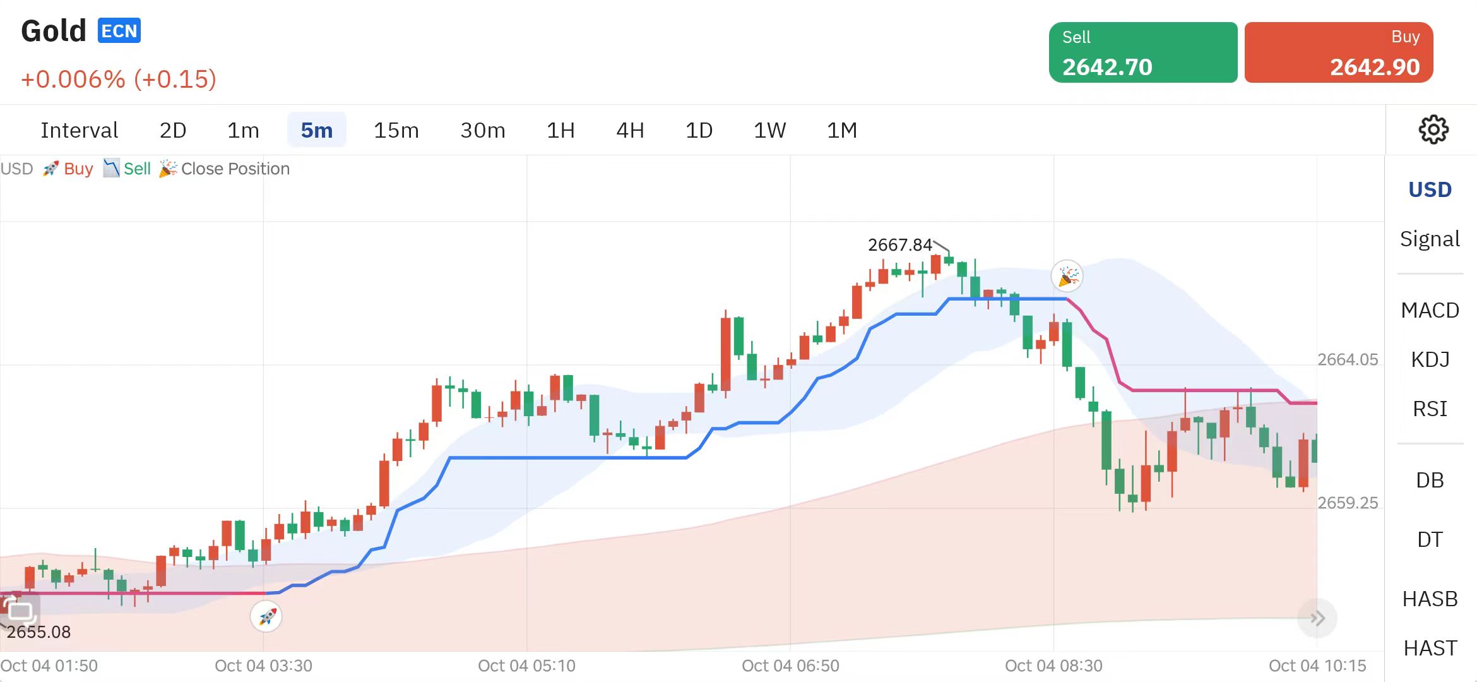Switch to the 1H interval tab
Image resolution: width=1477 pixels, height=682 pixels.
(560, 130)
